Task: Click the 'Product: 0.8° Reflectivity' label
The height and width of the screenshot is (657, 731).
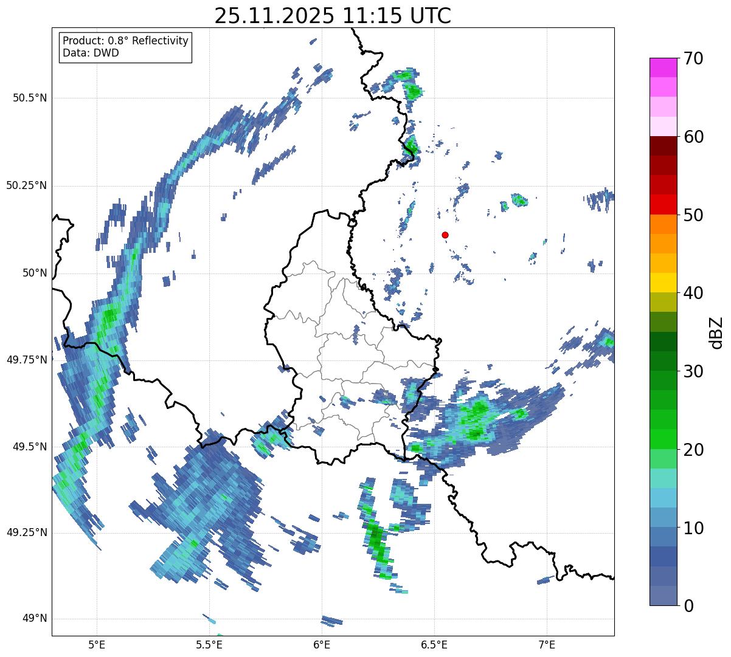Action: click(126, 41)
